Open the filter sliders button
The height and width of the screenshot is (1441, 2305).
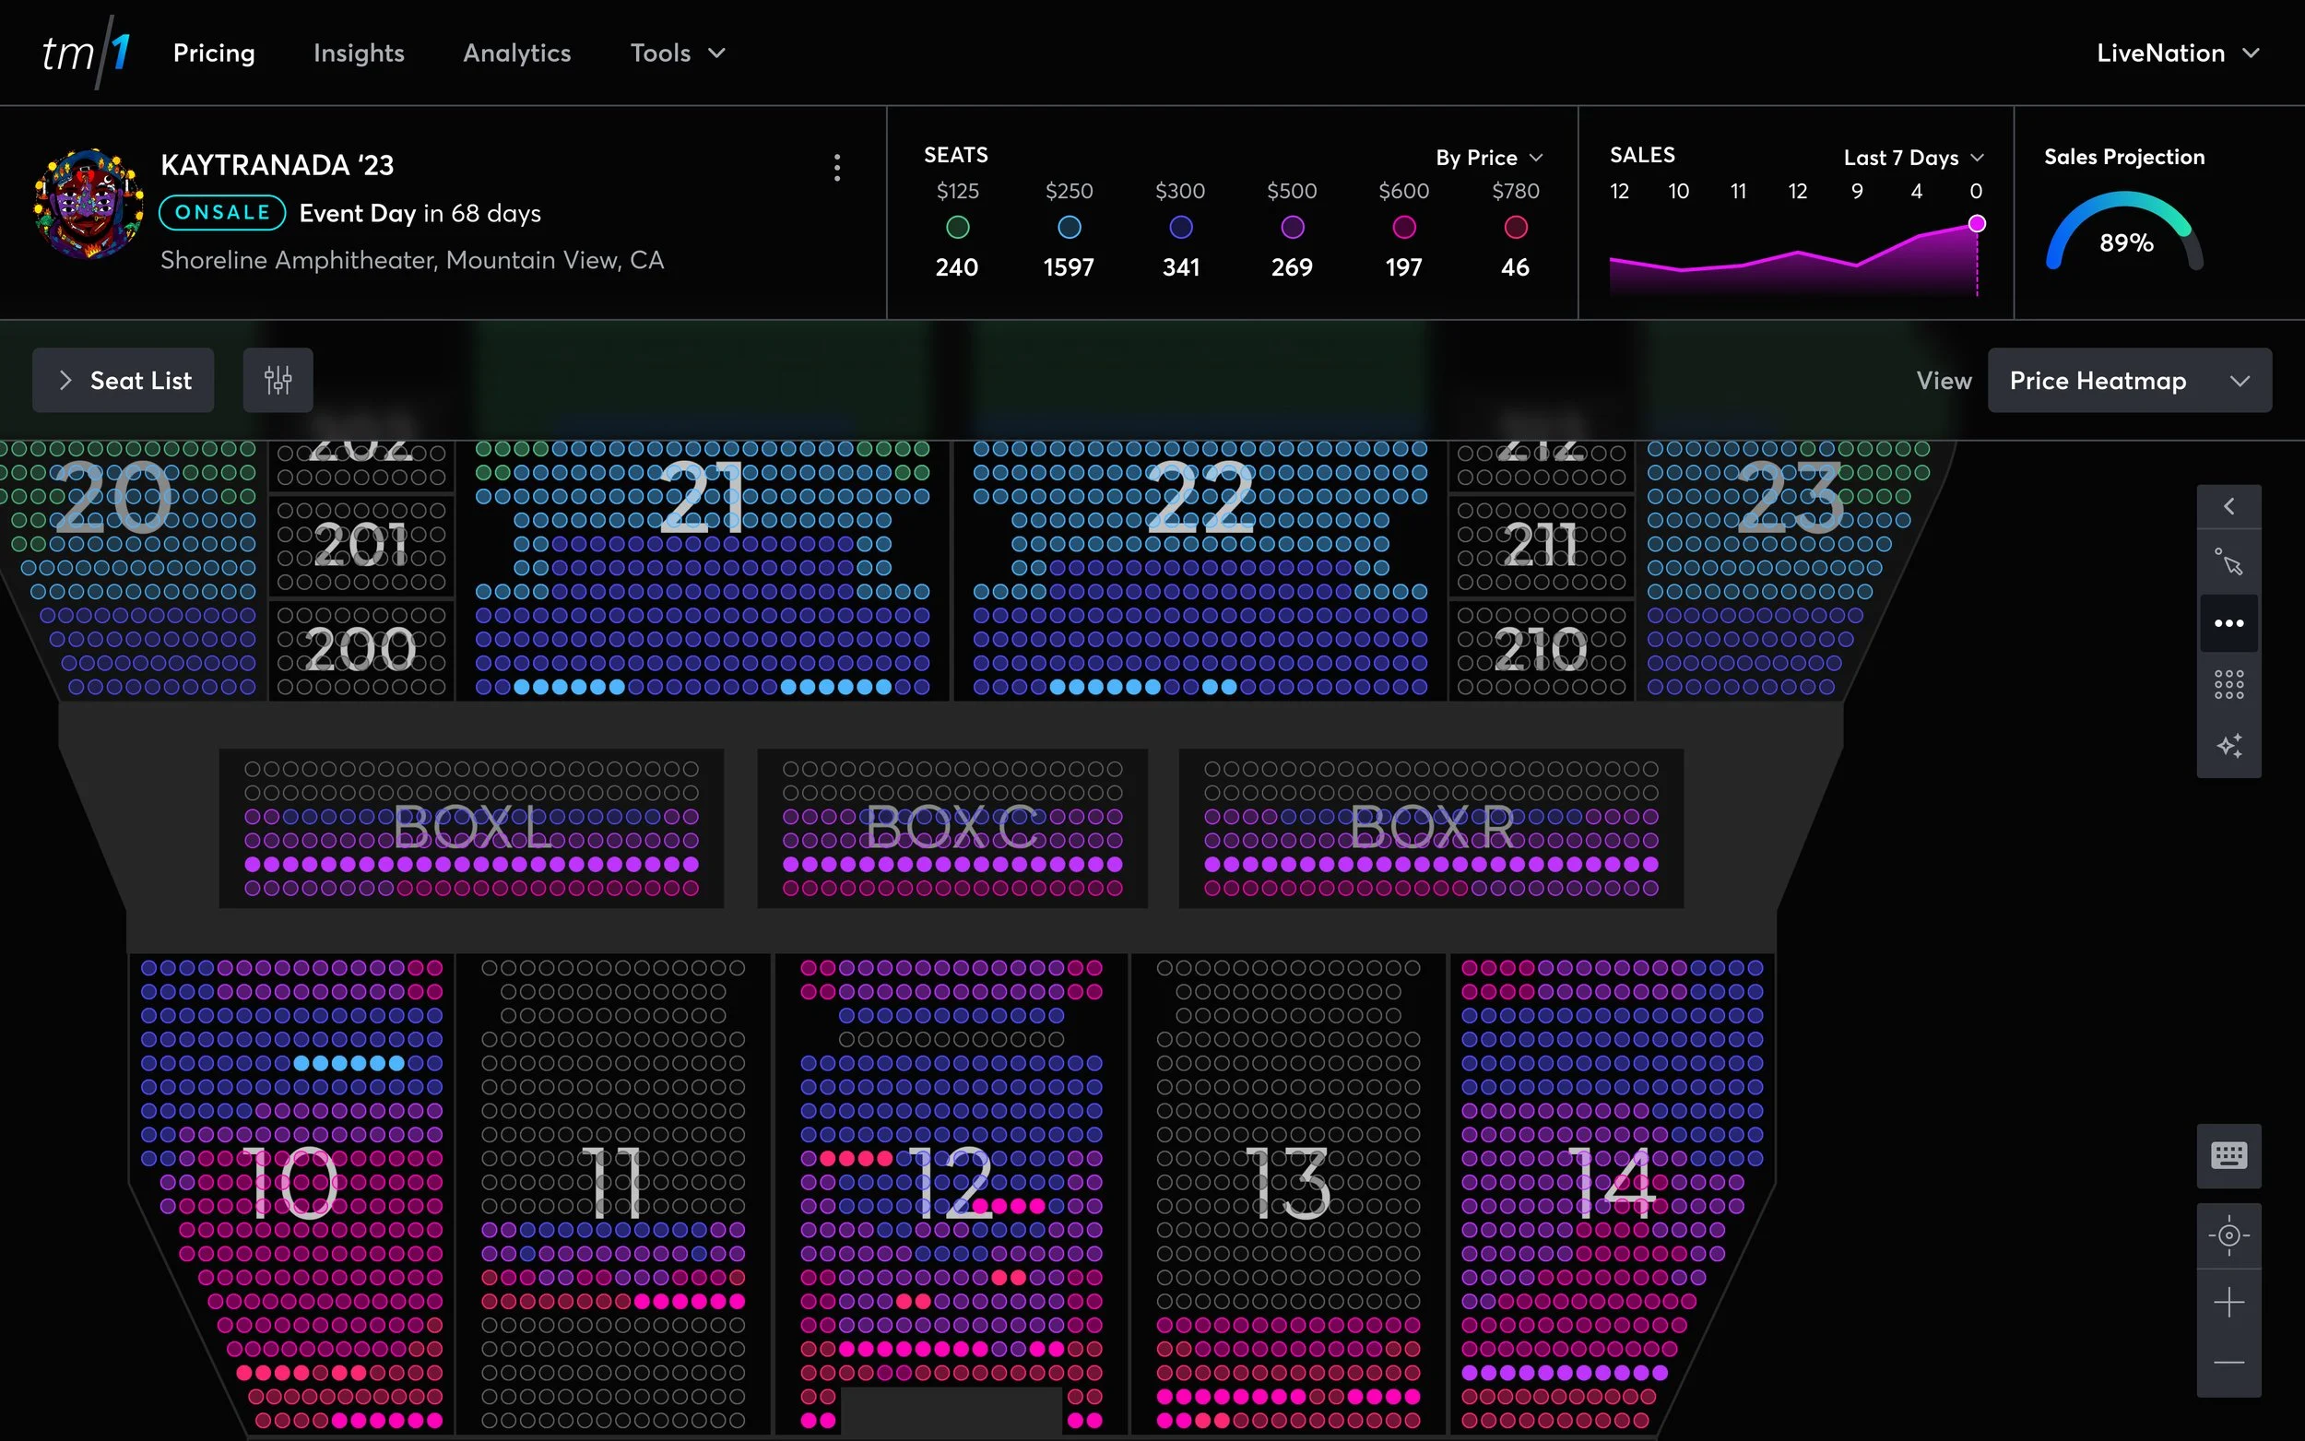coord(278,380)
